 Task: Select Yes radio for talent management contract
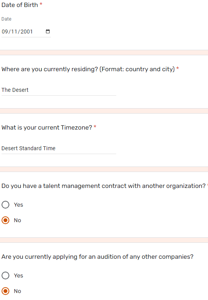pos(5,205)
